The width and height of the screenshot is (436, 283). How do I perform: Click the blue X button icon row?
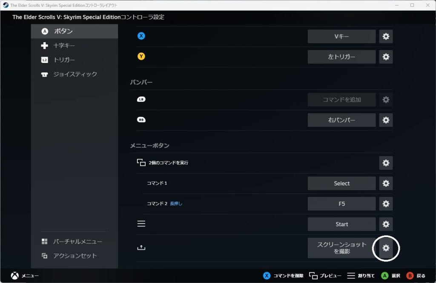(x=141, y=36)
